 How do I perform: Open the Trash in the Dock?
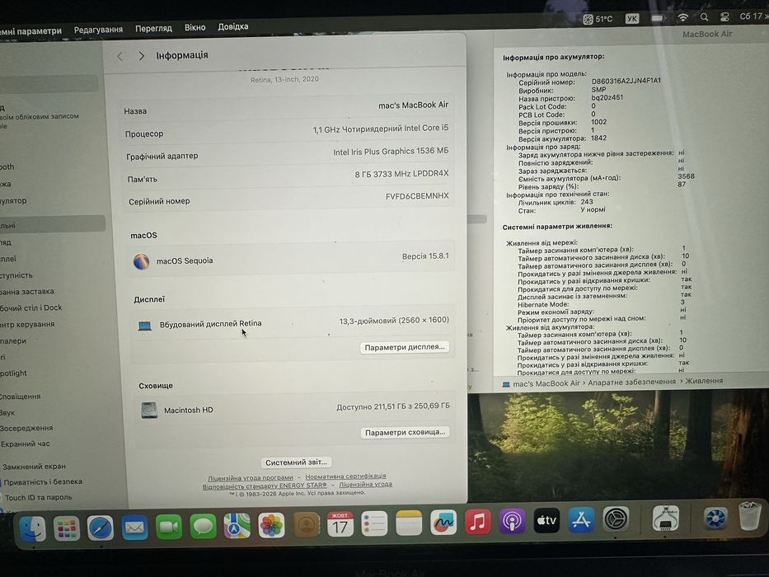[749, 516]
